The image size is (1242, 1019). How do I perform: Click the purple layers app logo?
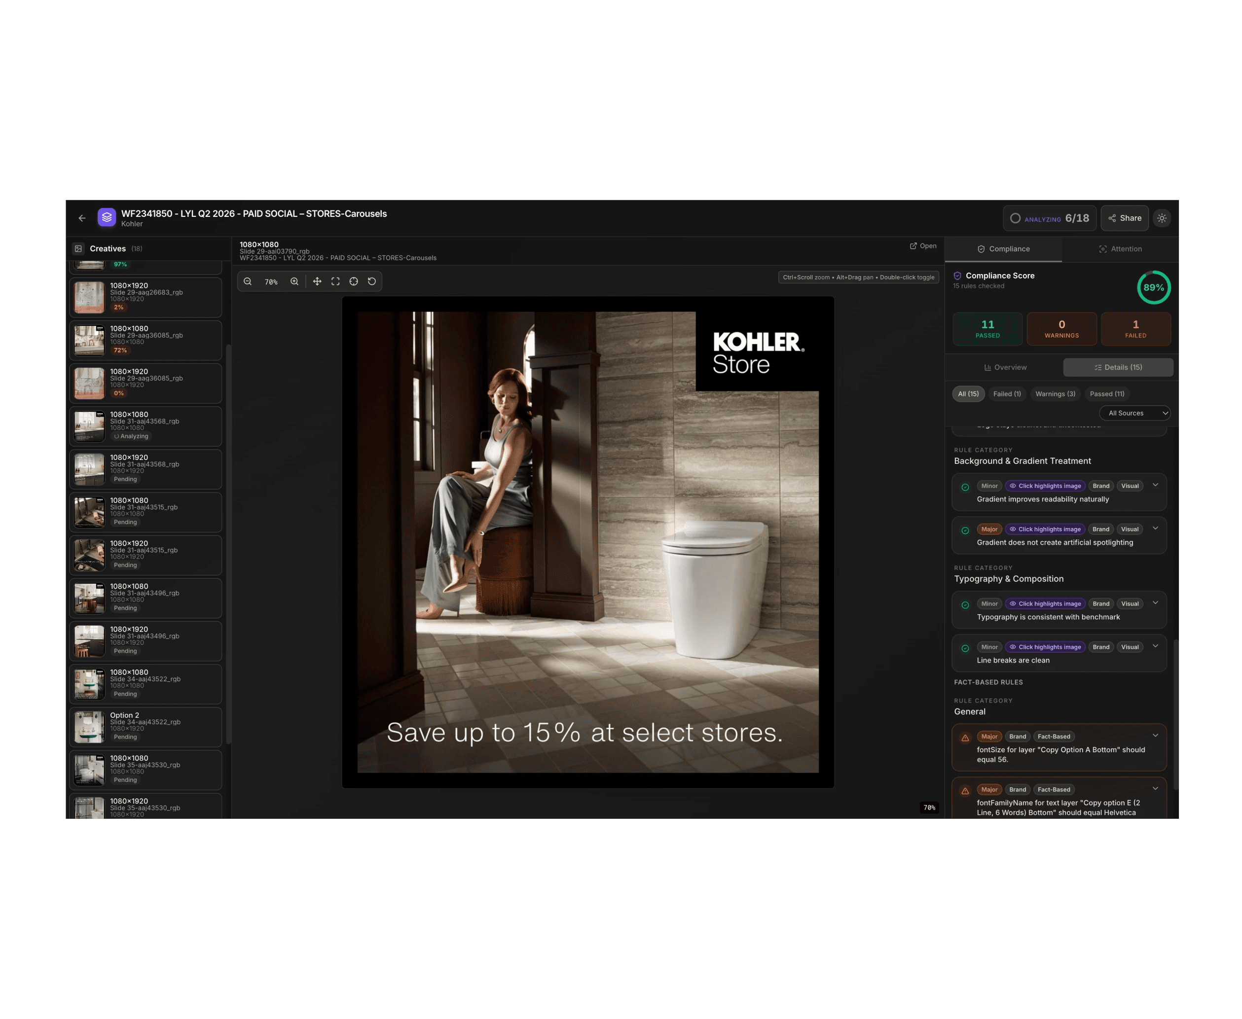[x=106, y=218]
